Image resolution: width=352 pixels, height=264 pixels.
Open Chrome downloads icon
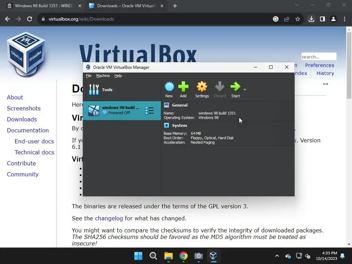[311, 19]
